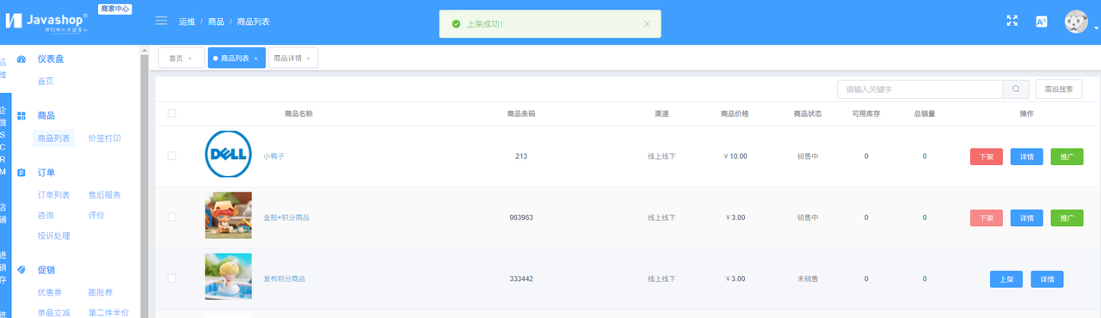
Task: Open 膨胀券 in sidebar
Action: pyautogui.click(x=101, y=292)
